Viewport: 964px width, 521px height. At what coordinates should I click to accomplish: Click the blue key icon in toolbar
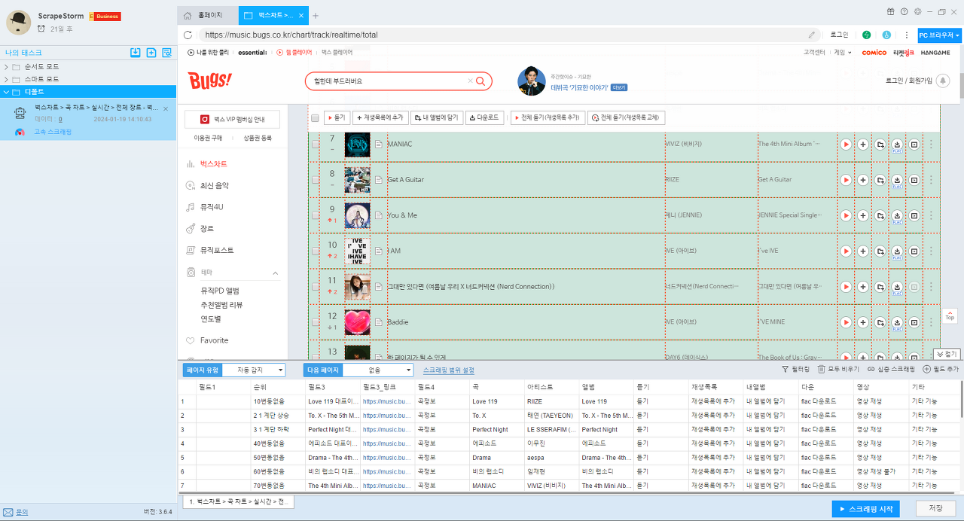pos(886,35)
